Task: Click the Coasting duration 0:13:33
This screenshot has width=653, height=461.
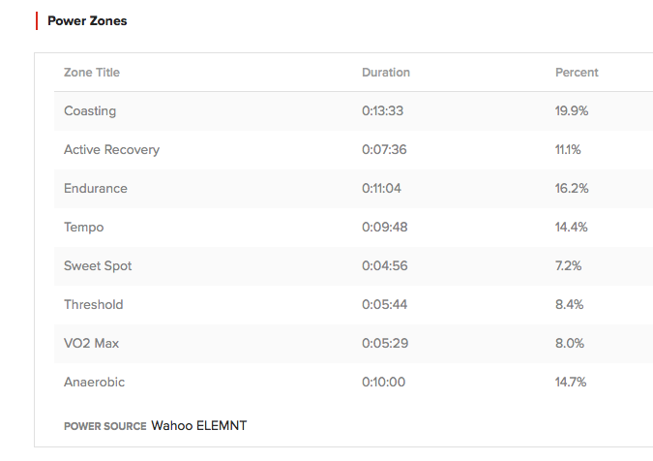Action: [382, 111]
